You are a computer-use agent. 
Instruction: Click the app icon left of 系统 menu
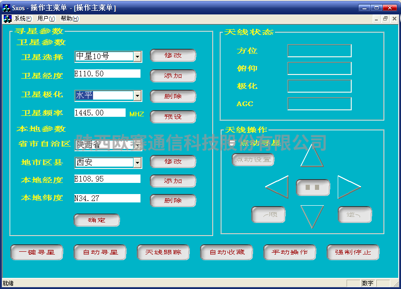[7, 19]
